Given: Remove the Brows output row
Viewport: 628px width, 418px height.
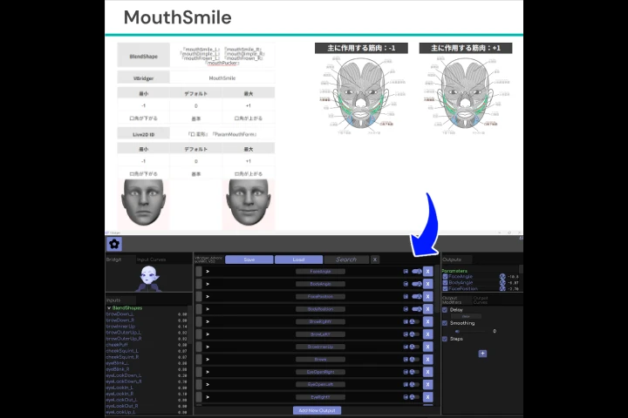Looking at the screenshot, I should click(427, 359).
